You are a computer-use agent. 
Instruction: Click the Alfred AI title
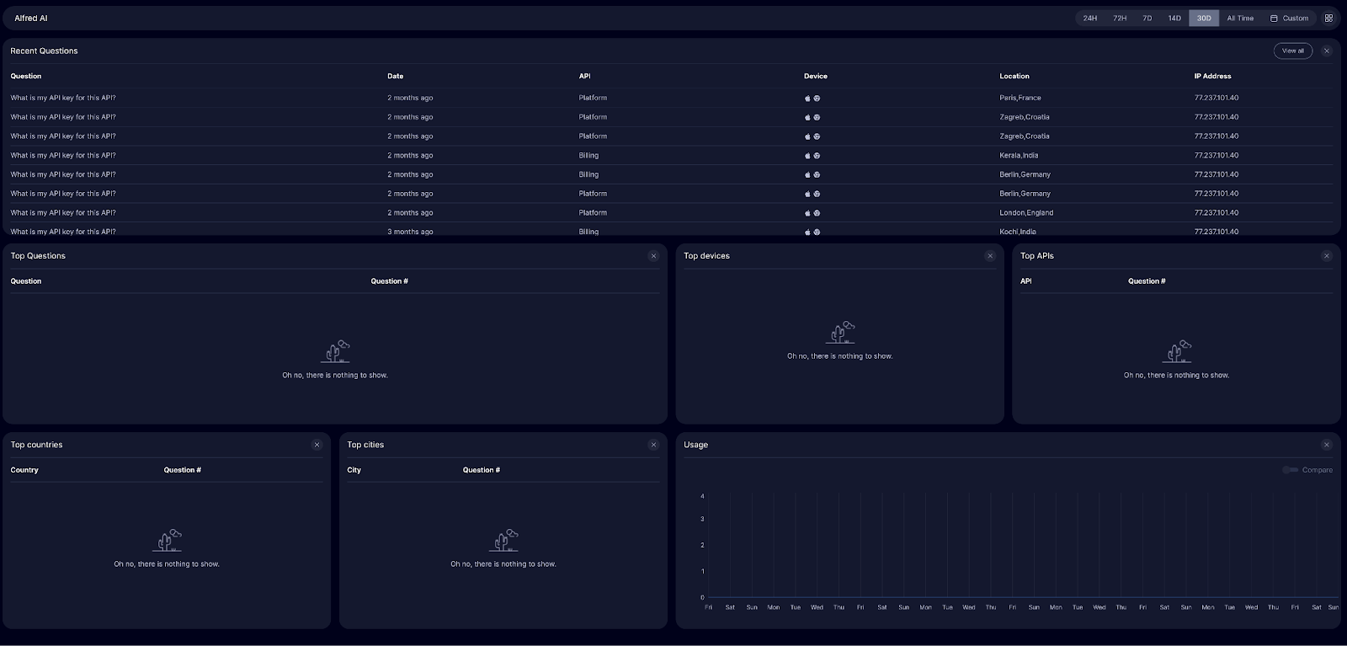[x=31, y=18]
